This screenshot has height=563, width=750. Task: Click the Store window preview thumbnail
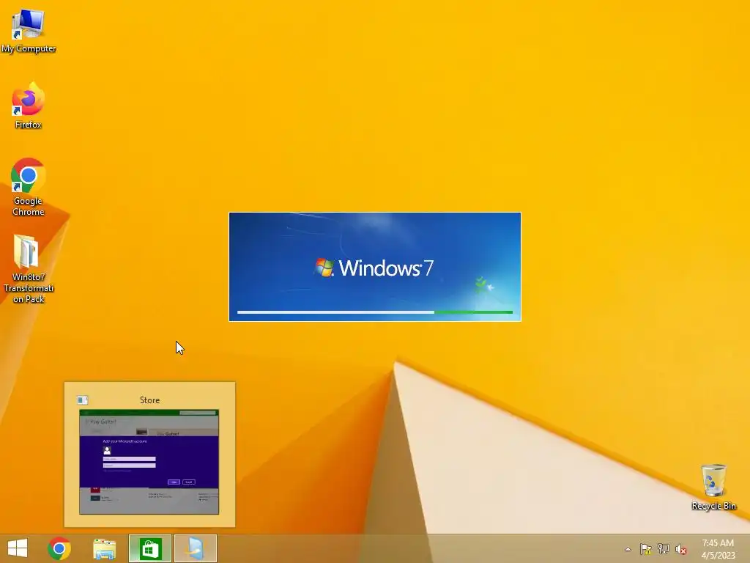149,462
